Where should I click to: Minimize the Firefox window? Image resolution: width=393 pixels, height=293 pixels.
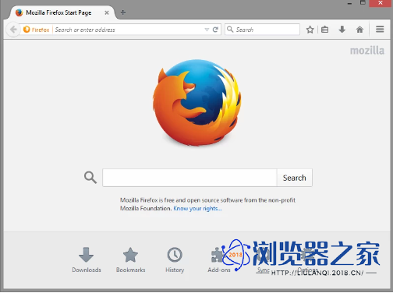click(349, 3)
